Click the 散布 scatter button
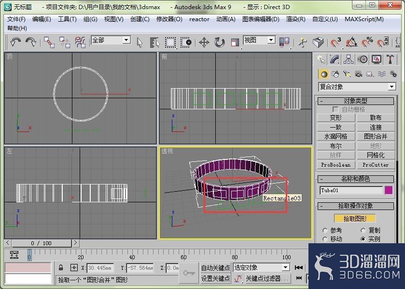The height and width of the screenshot is (289, 405). pyautogui.click(x=376, y=118)
